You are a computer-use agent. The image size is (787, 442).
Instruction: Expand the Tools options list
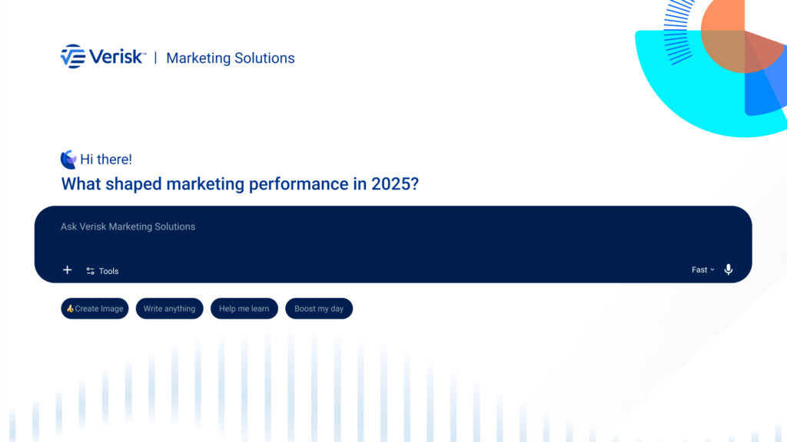coord(102,271)
